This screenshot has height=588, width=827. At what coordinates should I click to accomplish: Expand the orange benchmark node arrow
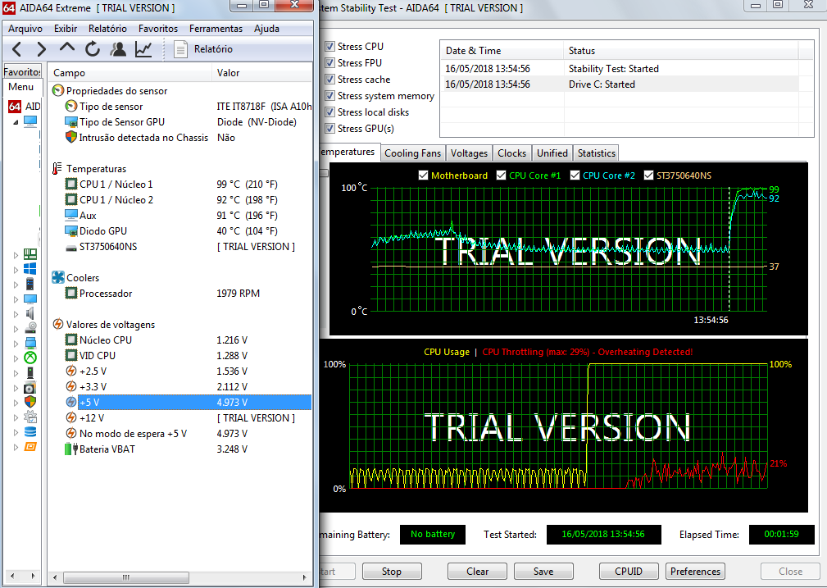click(x=16, y=447)
